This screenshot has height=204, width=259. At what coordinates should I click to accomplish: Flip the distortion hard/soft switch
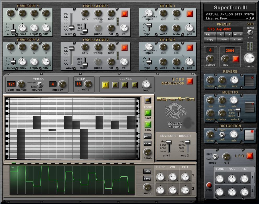(222, 135)
